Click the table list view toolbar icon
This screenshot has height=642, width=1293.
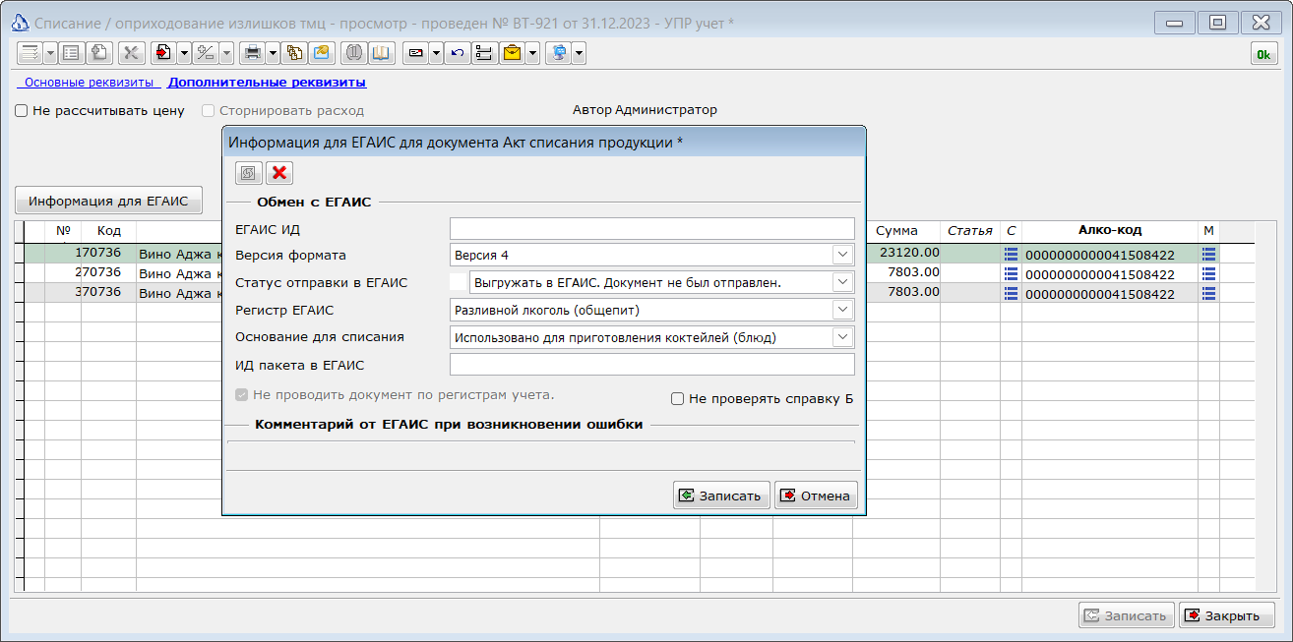(x=70, y=53)
